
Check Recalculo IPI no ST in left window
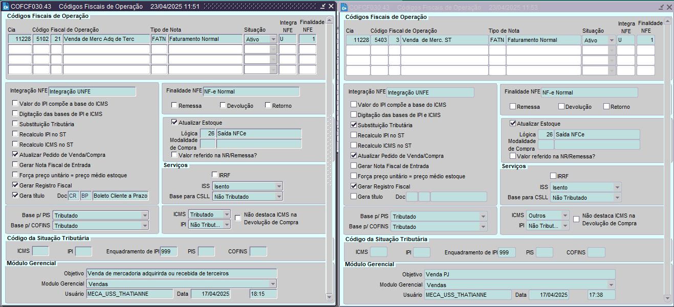(x=15, y=134)
